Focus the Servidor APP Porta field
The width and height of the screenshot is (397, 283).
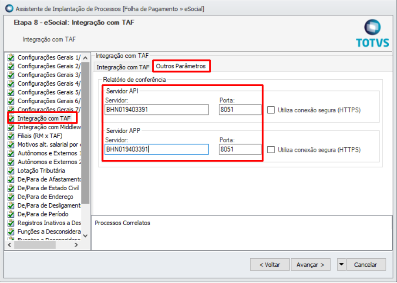pos(240,149)
